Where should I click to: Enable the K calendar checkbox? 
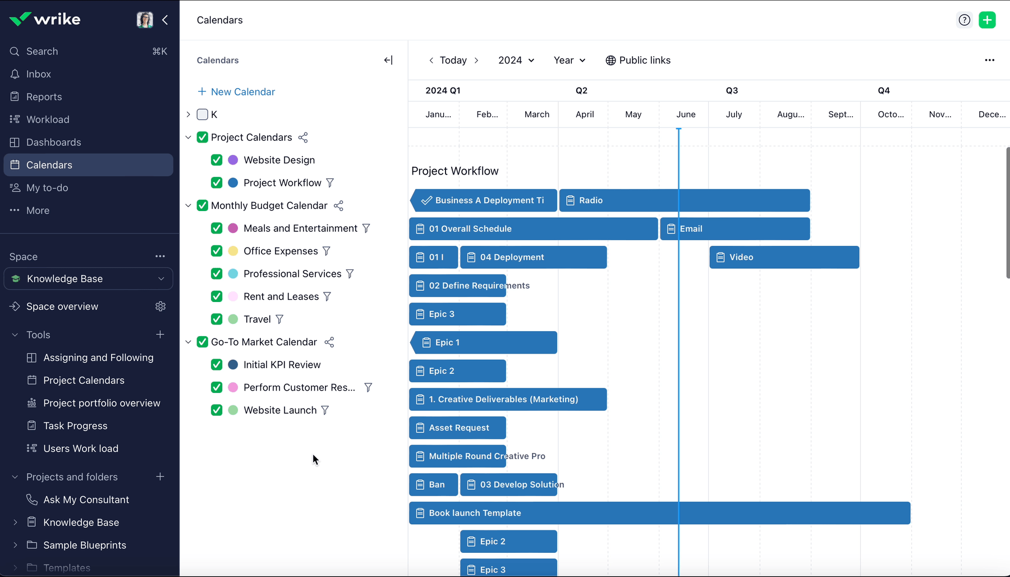203,115
